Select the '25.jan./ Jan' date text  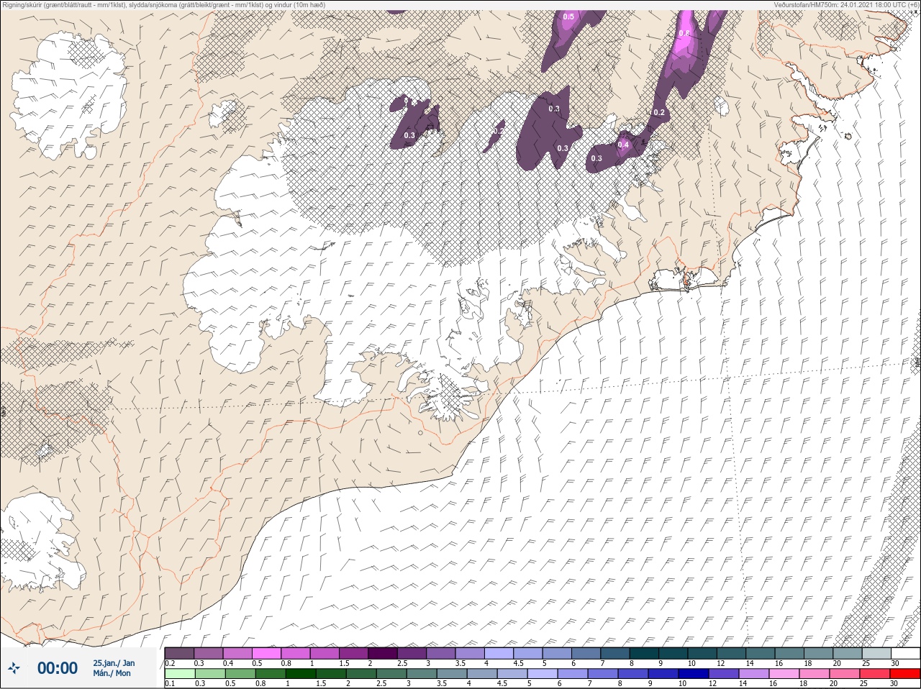[x=114, y=663]
